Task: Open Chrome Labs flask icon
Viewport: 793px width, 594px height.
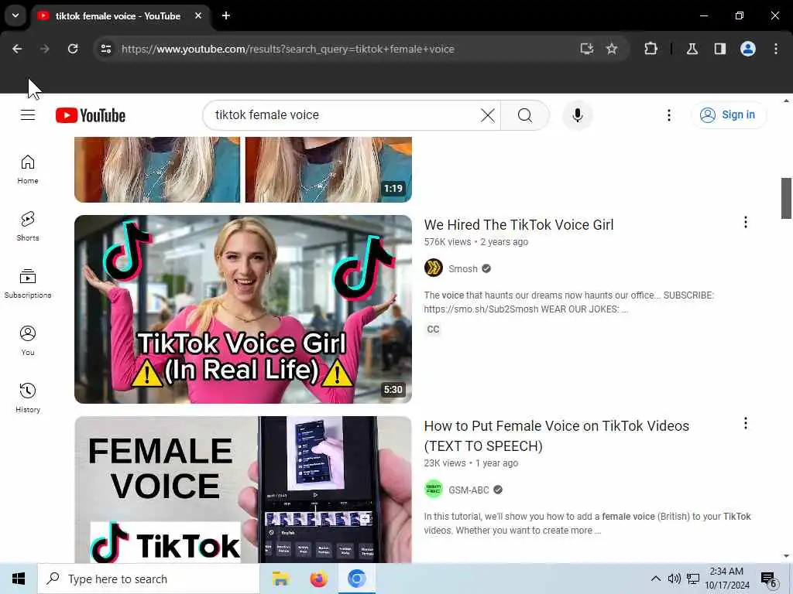Action: point(692,49)
